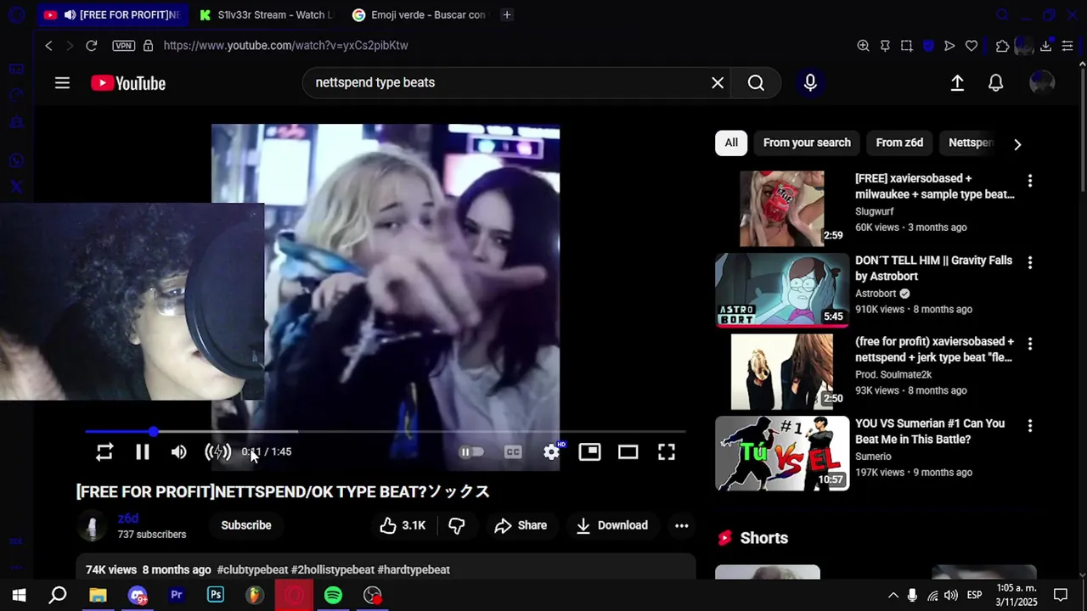
Task: Open the browser extensions cube icon
Action: tap(1003, 46)
